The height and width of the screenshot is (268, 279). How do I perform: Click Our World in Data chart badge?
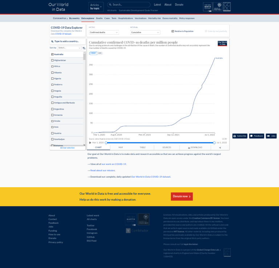coord(222,43)
